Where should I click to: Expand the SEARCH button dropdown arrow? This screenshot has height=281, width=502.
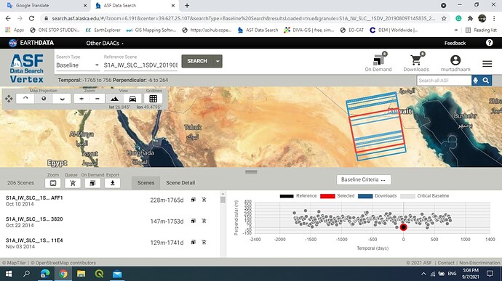point(218,62)
